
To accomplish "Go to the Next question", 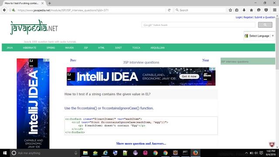I will [x=205, y=60].
